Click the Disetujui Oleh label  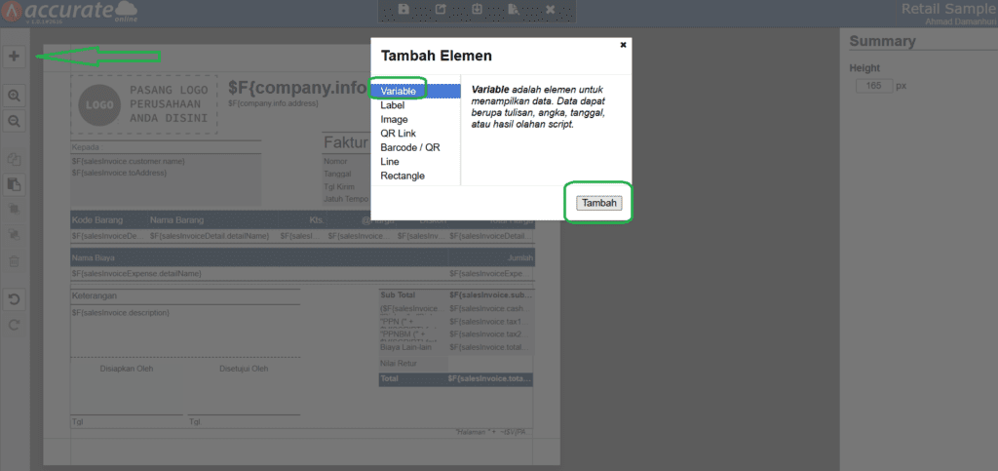[x=244, y=369]
